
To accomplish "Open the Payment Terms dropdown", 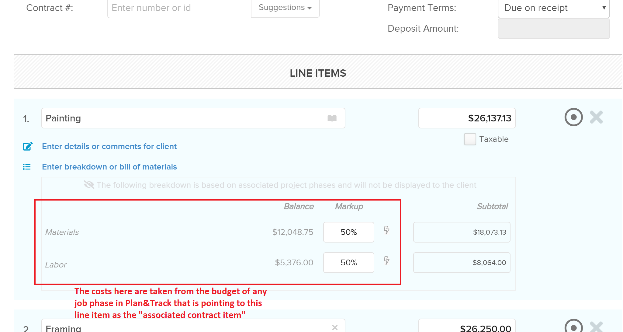I will (x=554, y=9).
